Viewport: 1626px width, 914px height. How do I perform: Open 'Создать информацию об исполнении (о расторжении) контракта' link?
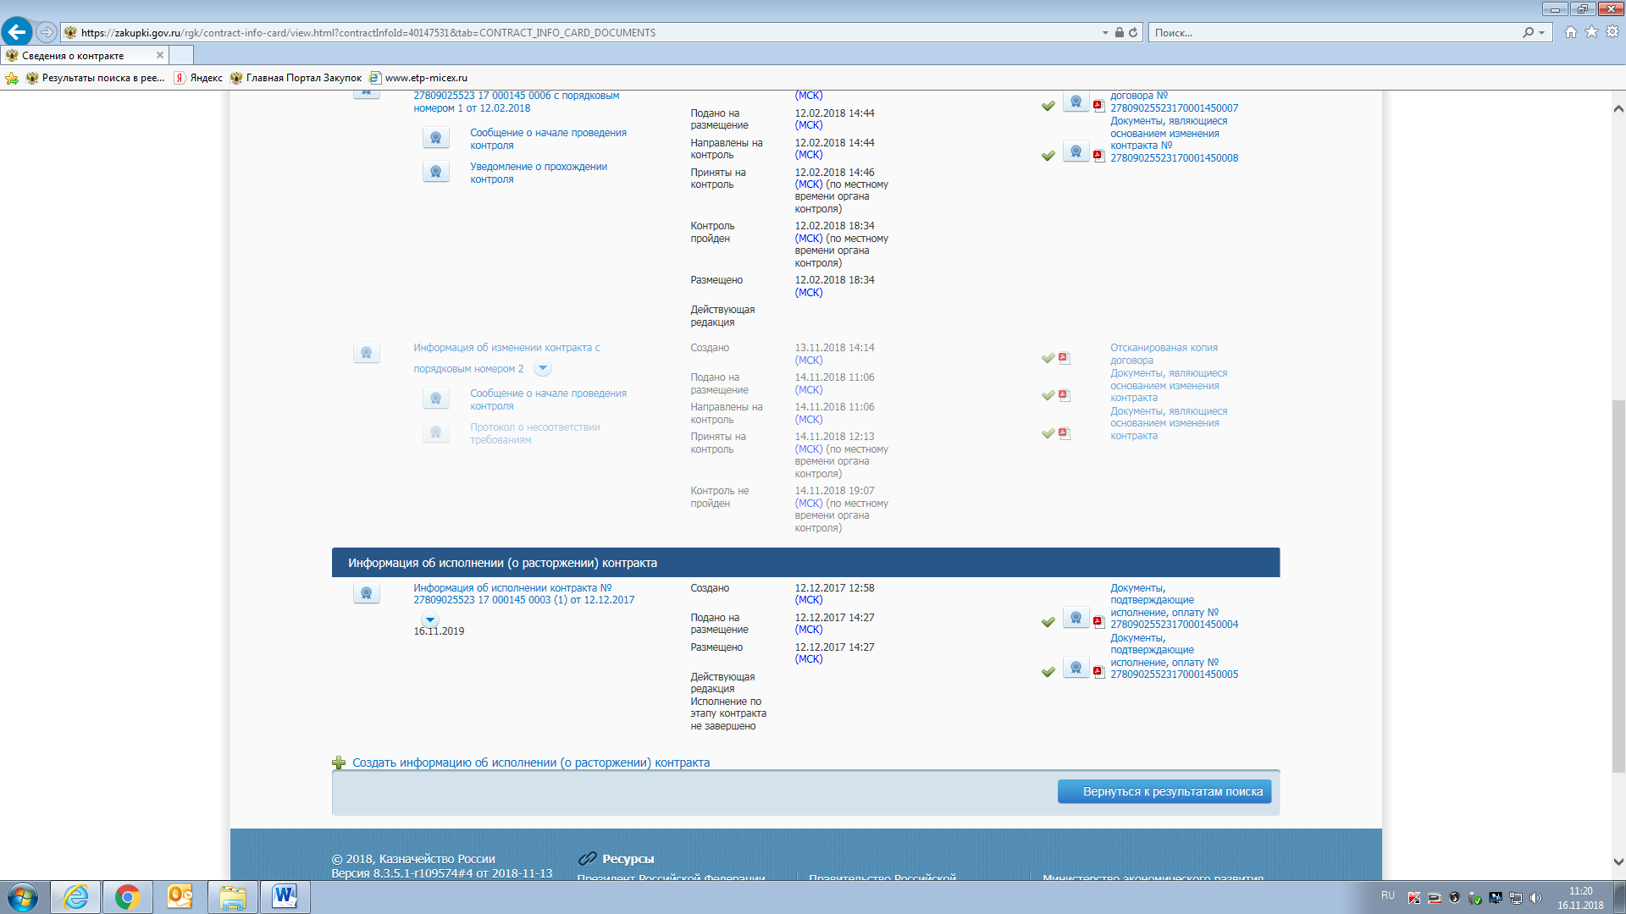[531, 763]
